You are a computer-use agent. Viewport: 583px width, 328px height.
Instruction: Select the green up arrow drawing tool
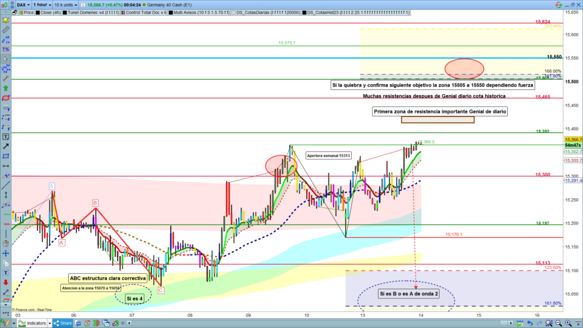(x=6, y=88)
